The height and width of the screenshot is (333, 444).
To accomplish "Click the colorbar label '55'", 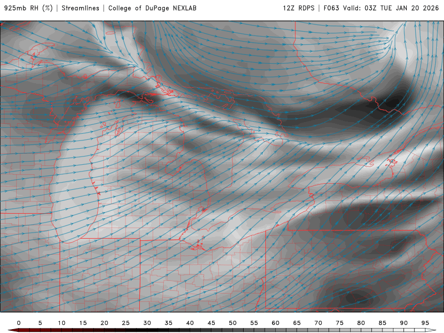I will (x=254, y=323).
